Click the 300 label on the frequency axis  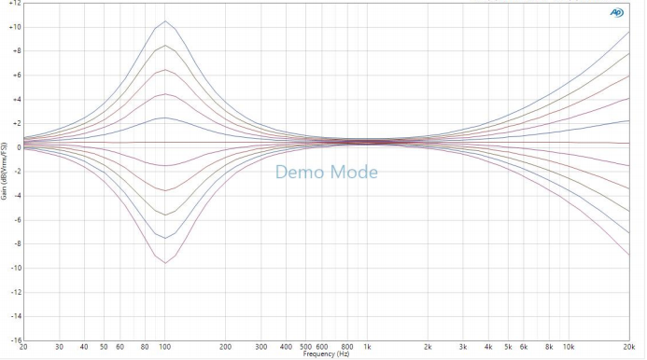[x=260, y=347]
